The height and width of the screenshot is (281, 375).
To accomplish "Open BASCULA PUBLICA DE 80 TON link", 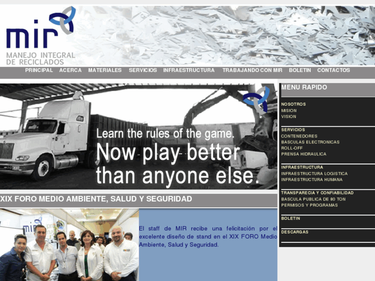I will (313, 199).
